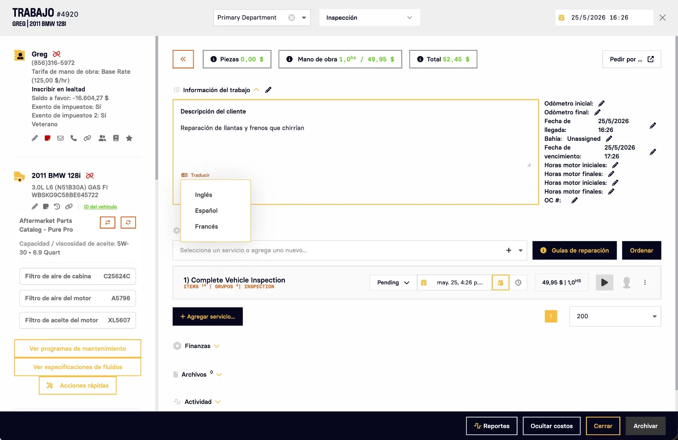The width and height of the screenshot is (678, 440).
Task: Select Filtro de aceite del motor XL5607
Action: [78, 320]
